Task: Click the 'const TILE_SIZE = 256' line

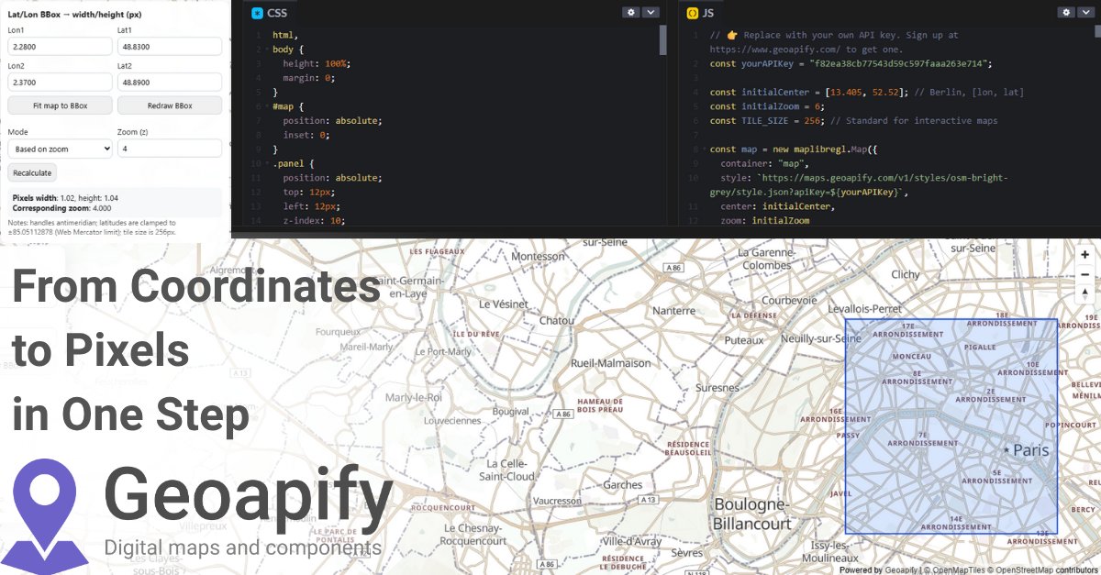Action: (x=853, y=120)
